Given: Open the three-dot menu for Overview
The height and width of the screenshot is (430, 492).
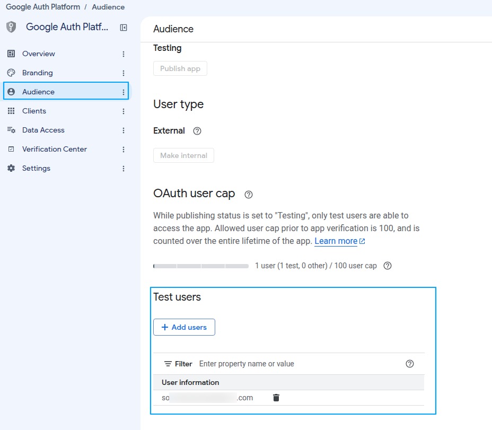Looking at the screenshot, I should 124,54.
